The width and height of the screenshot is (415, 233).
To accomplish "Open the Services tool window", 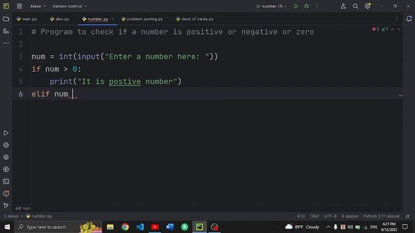I will click(6, 170).
